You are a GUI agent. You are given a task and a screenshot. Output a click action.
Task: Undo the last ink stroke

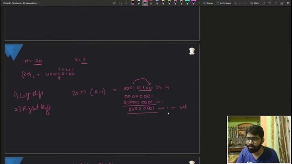pyautogui.click(x=270, y=3)
